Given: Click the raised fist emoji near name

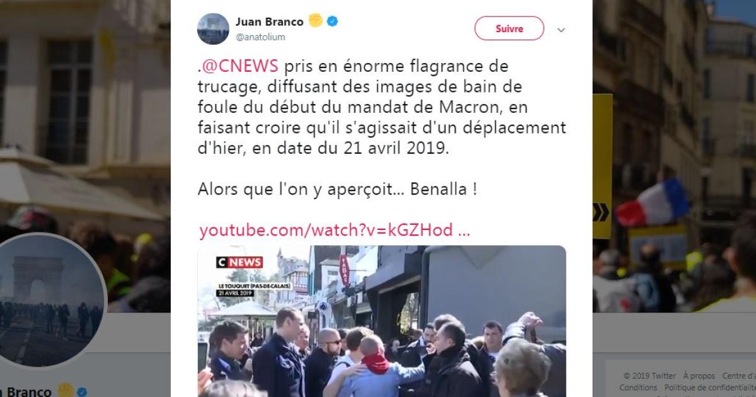Looking at the screenshot, I should click(x=315, y=21).
